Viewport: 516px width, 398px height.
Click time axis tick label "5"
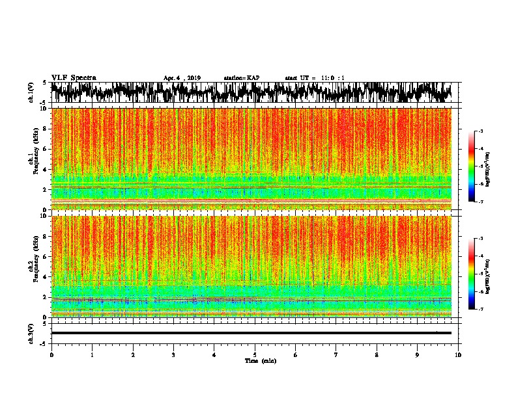(x=255, y=355)
